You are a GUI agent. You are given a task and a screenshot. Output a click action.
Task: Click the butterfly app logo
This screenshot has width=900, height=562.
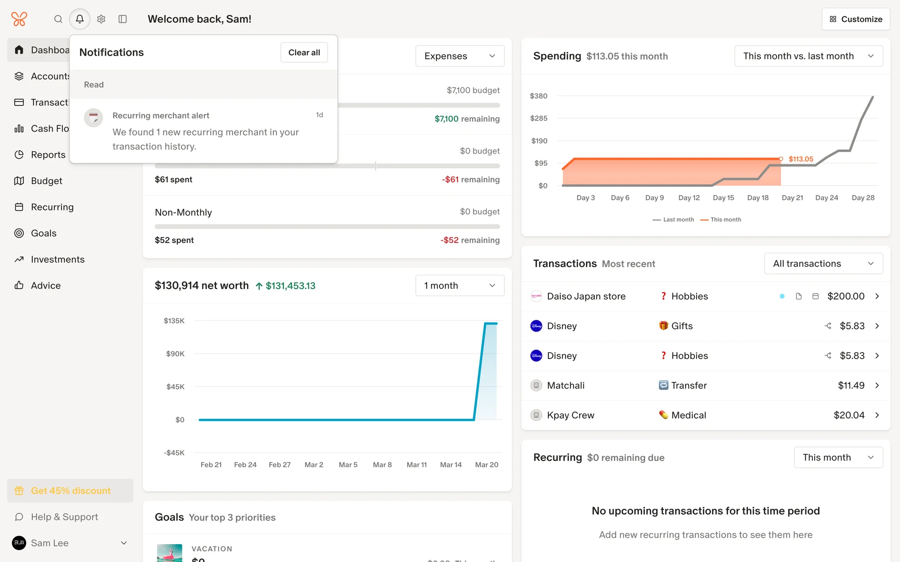click(x=19, y=19)
